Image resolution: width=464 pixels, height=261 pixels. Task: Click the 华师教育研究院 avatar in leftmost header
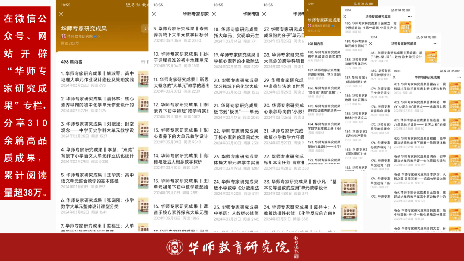click(x=64, y=36)
